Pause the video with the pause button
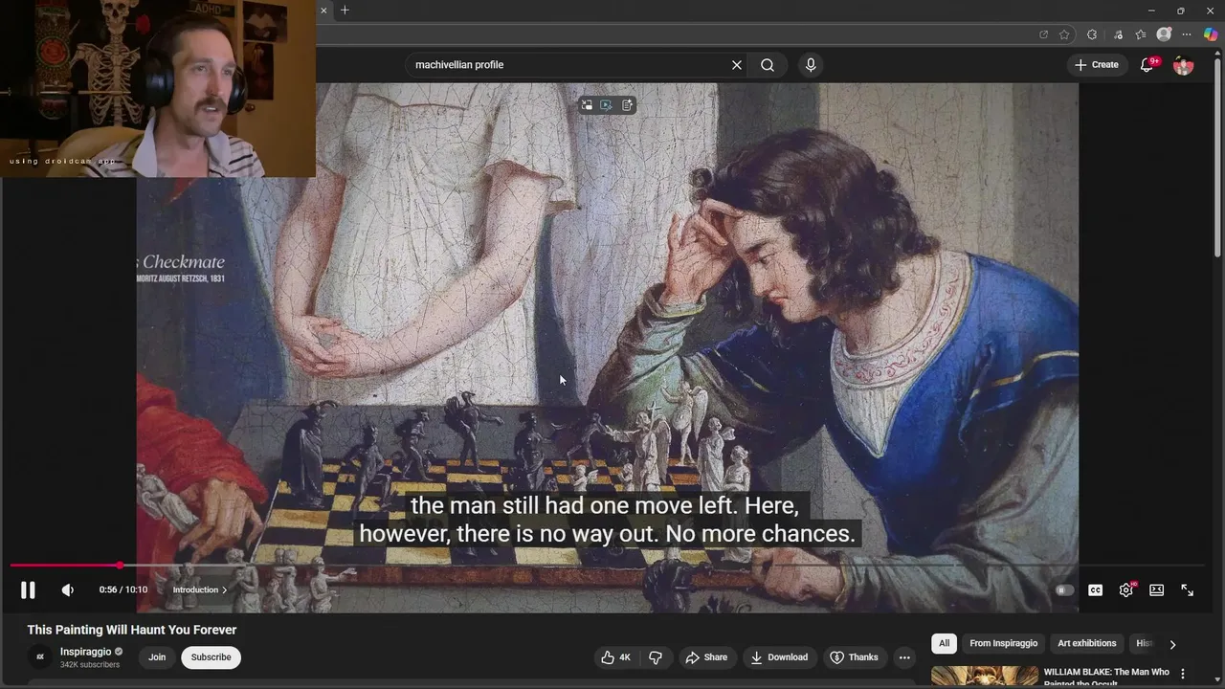The image size is (1225, 689). click(x=28, y=590)
